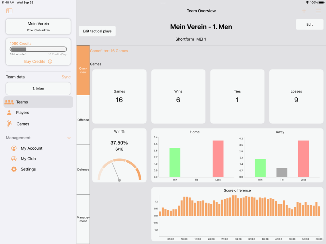
Task: Click the 1080 Credits text
Action: click(x=21, y=43)
